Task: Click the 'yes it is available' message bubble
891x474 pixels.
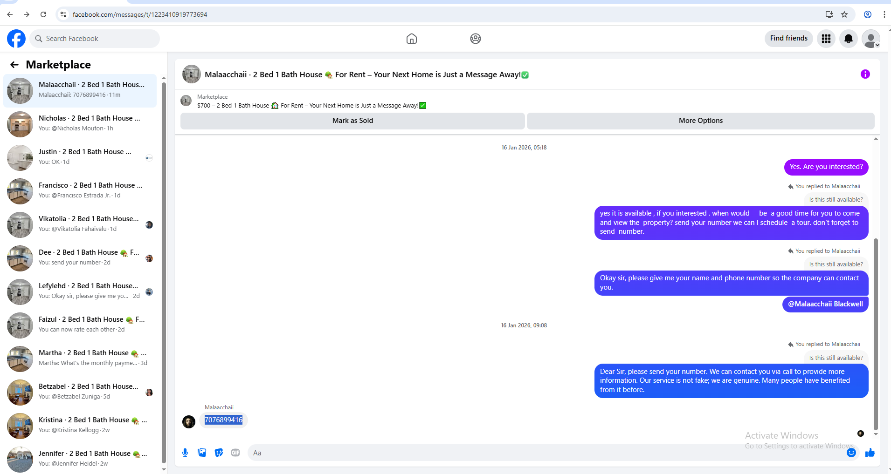Action: [731, 223]
